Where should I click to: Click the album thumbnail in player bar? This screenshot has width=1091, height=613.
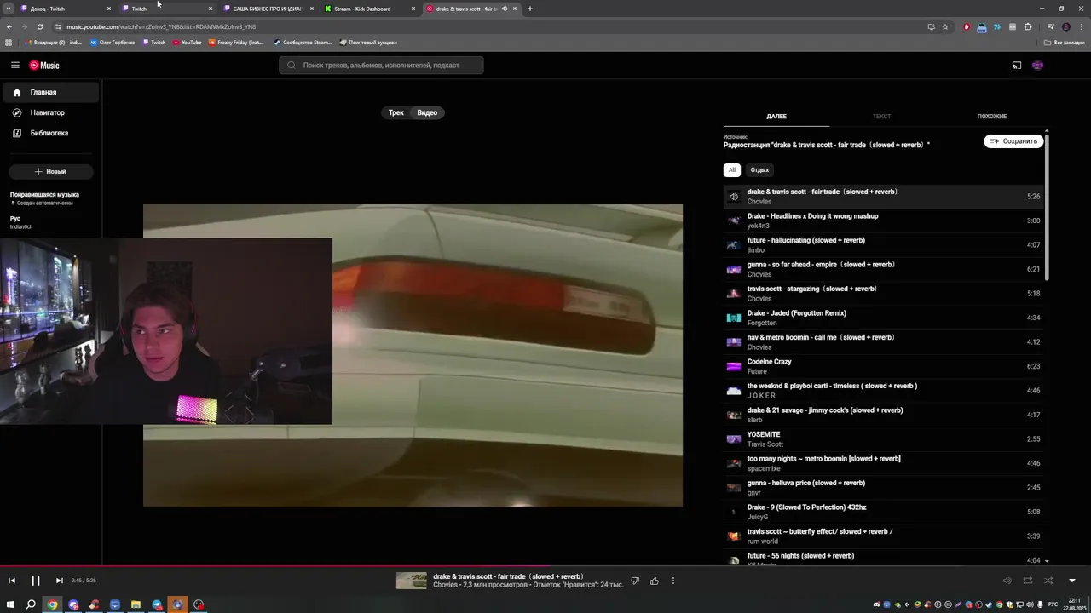tap(412, 581)
